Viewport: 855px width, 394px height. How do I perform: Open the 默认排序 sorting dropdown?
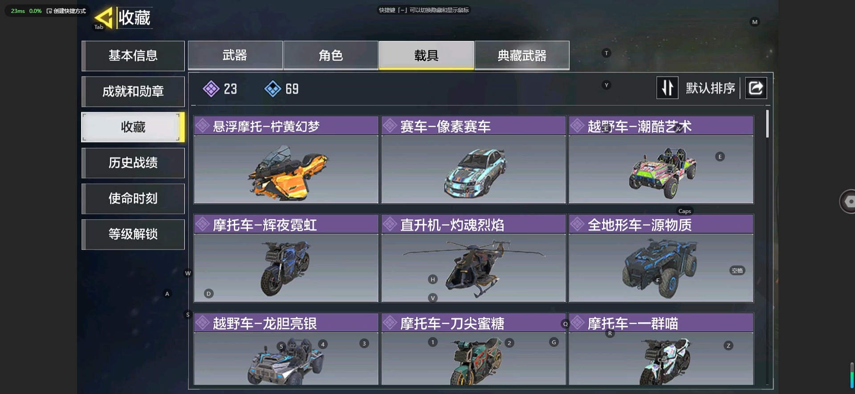click(x=710, y=88)
